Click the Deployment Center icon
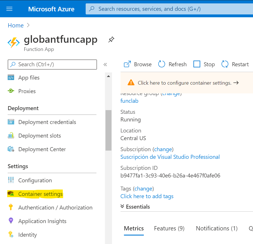 click(x=11, y=149)
